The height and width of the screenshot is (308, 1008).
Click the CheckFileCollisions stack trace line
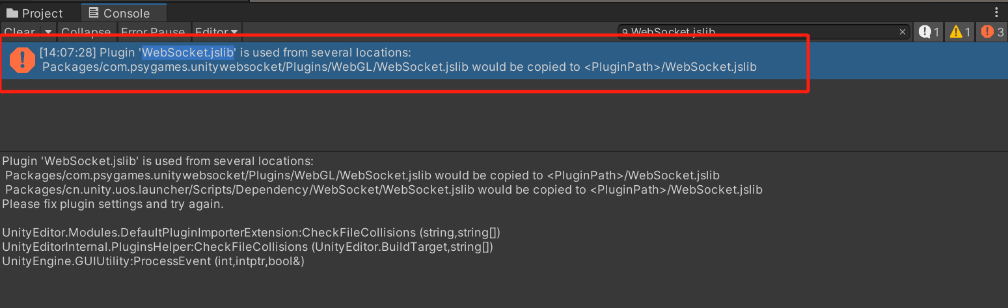coord(251,233)
